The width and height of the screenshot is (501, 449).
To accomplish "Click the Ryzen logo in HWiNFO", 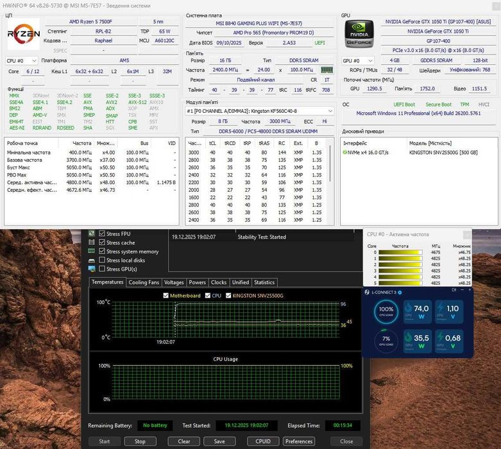I will click(23, 33).
